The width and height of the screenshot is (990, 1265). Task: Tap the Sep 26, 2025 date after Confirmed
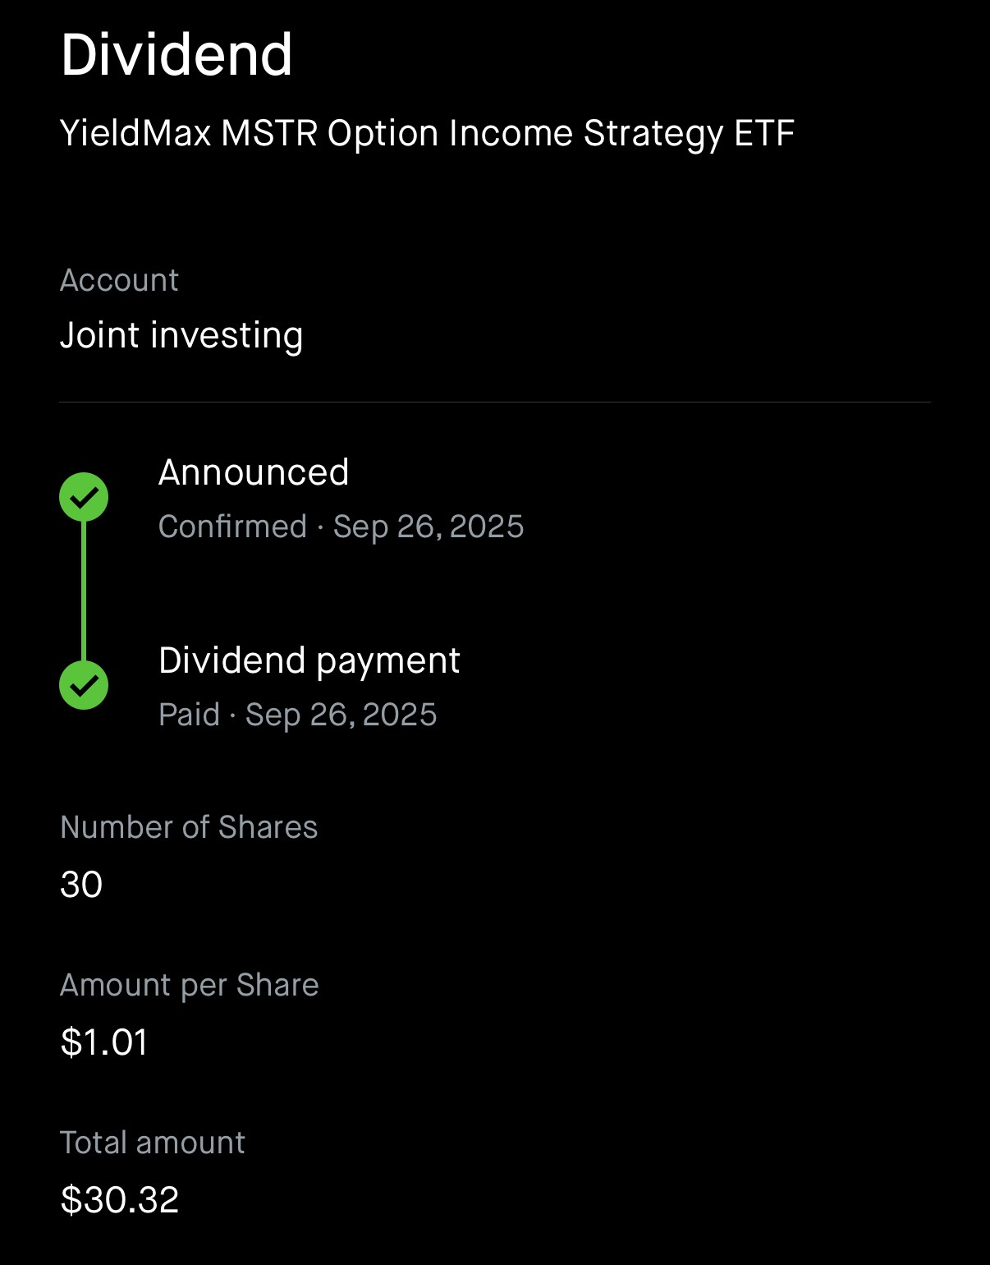429,527
